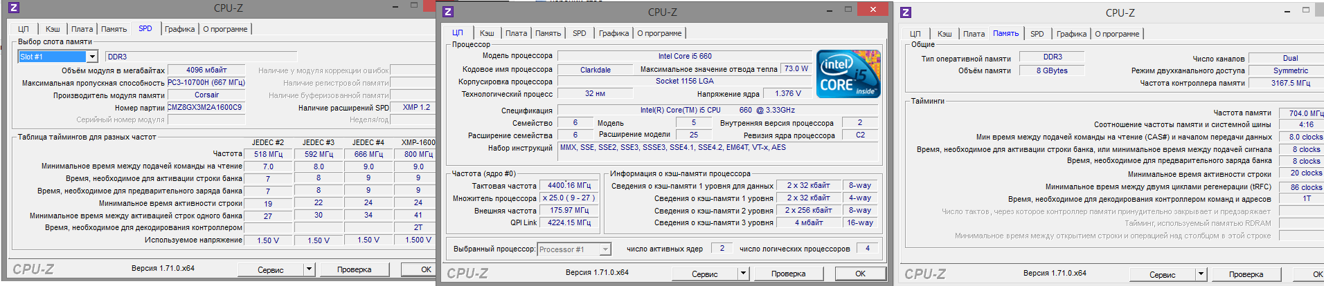
Task: Select the Intel Core i5 660 model field
Action: [684, 56]
